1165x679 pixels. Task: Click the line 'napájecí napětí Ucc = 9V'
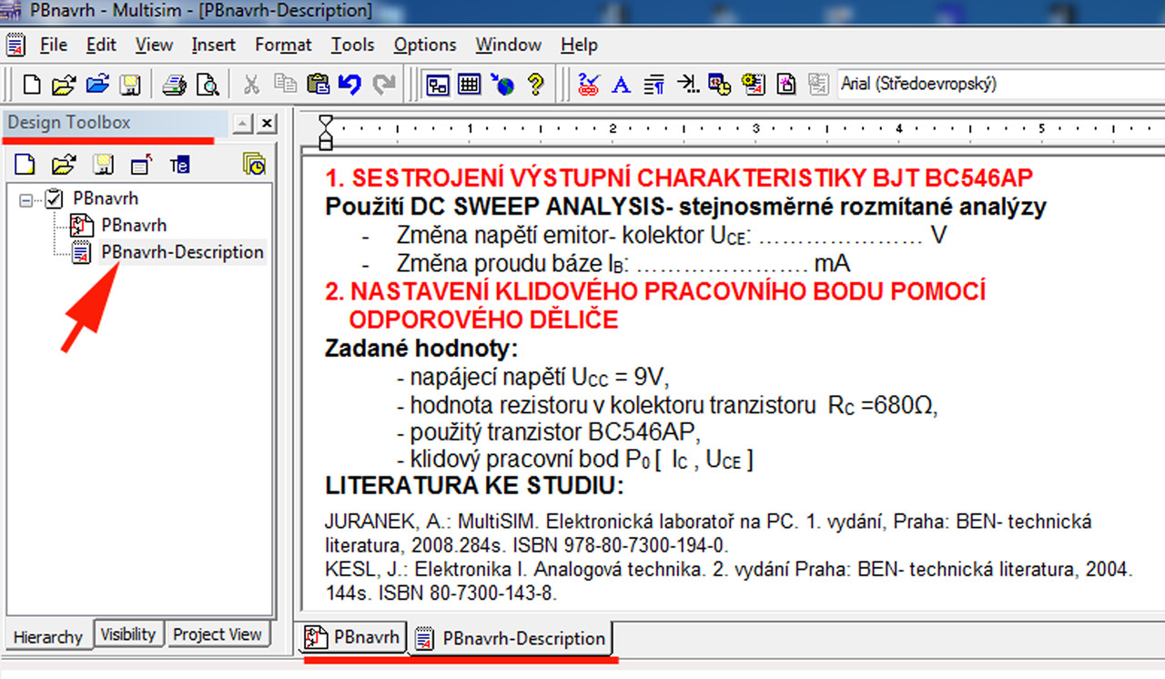(534, 376)
